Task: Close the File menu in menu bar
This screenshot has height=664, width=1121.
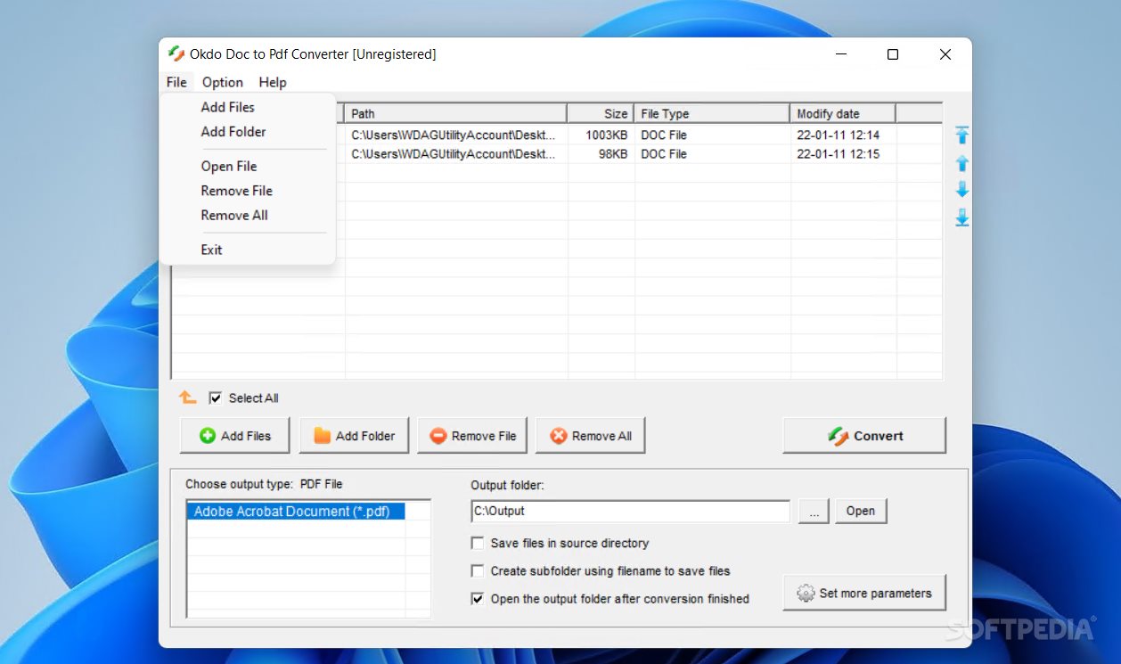Action: point(176,82)
